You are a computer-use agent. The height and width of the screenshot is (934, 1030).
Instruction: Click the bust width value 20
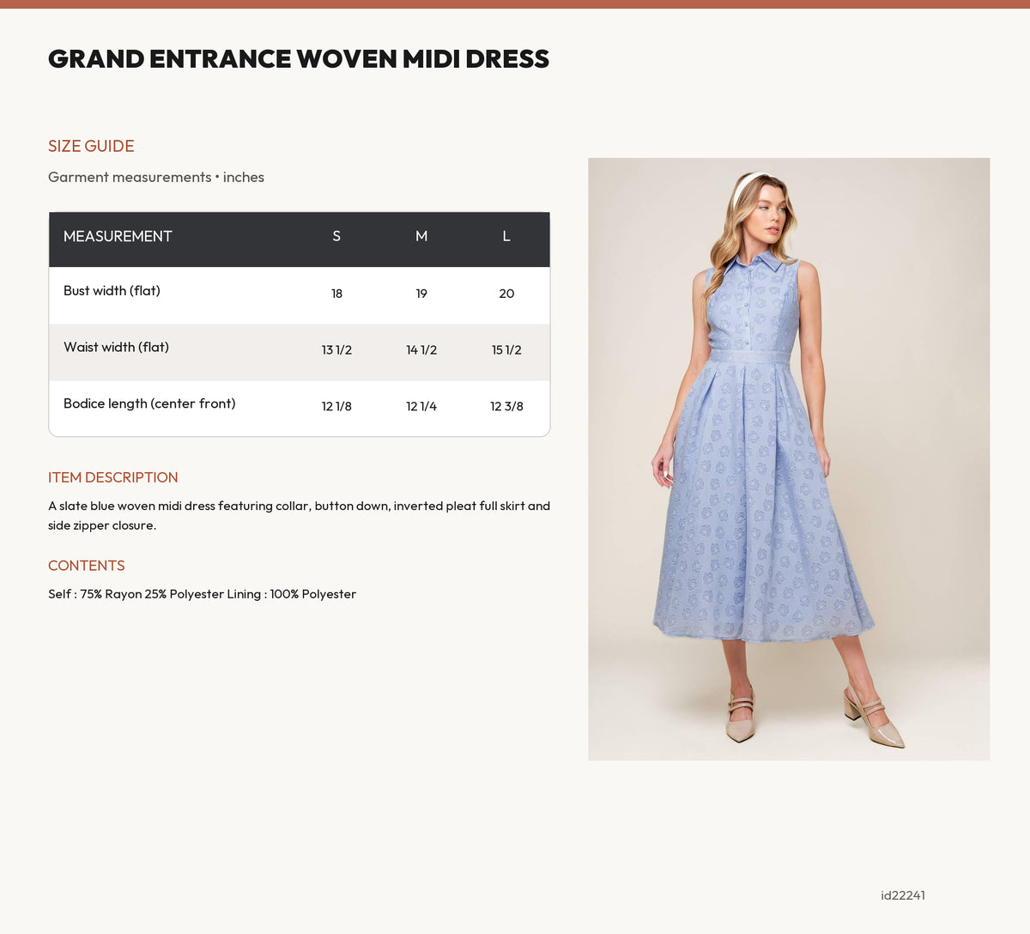[x=506, y=294]
